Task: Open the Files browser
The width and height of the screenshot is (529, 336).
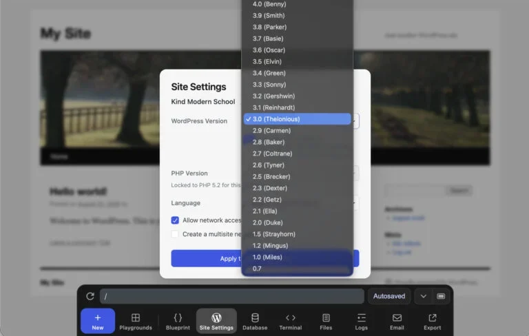Action: tap(326, 321)
